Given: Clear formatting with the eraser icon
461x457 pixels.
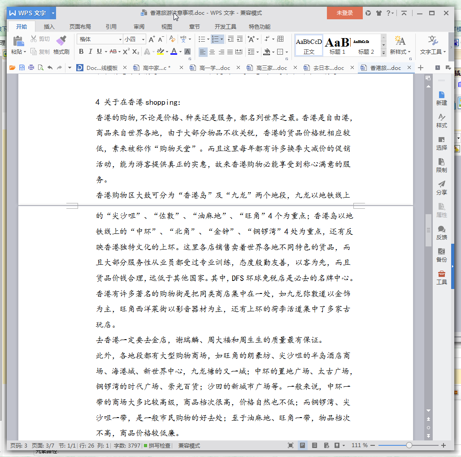Looking at the screenshot, I should click(172, 39).
